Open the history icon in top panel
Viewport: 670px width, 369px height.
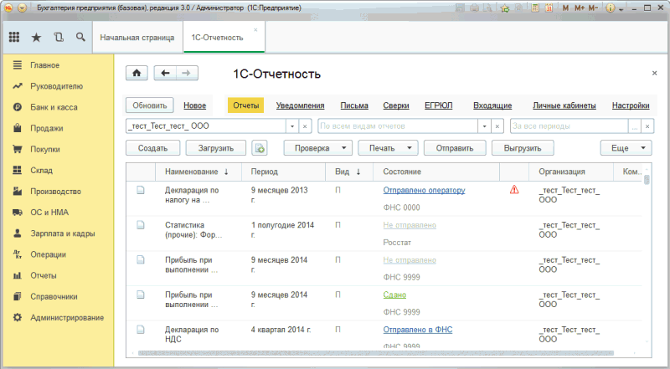58,38
